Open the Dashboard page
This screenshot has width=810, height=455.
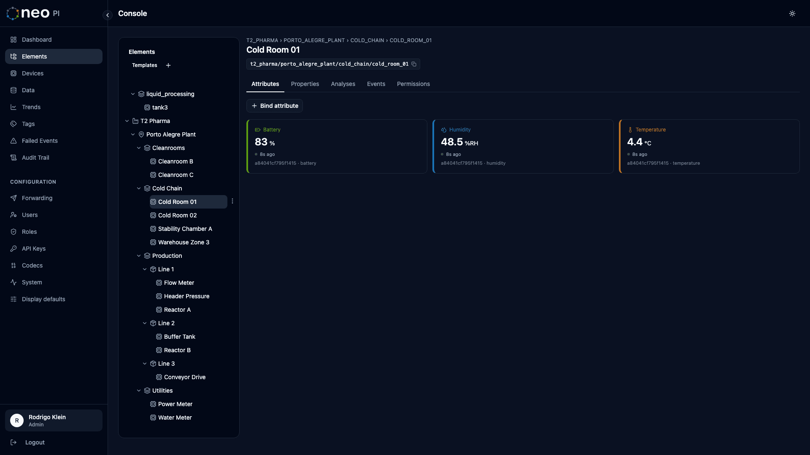pyautogui.click(x=54, y=40)
